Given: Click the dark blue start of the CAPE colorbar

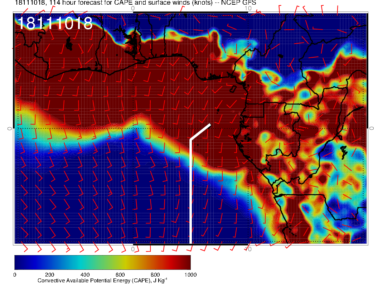Looking at the screenshot, I should point(19,262).
